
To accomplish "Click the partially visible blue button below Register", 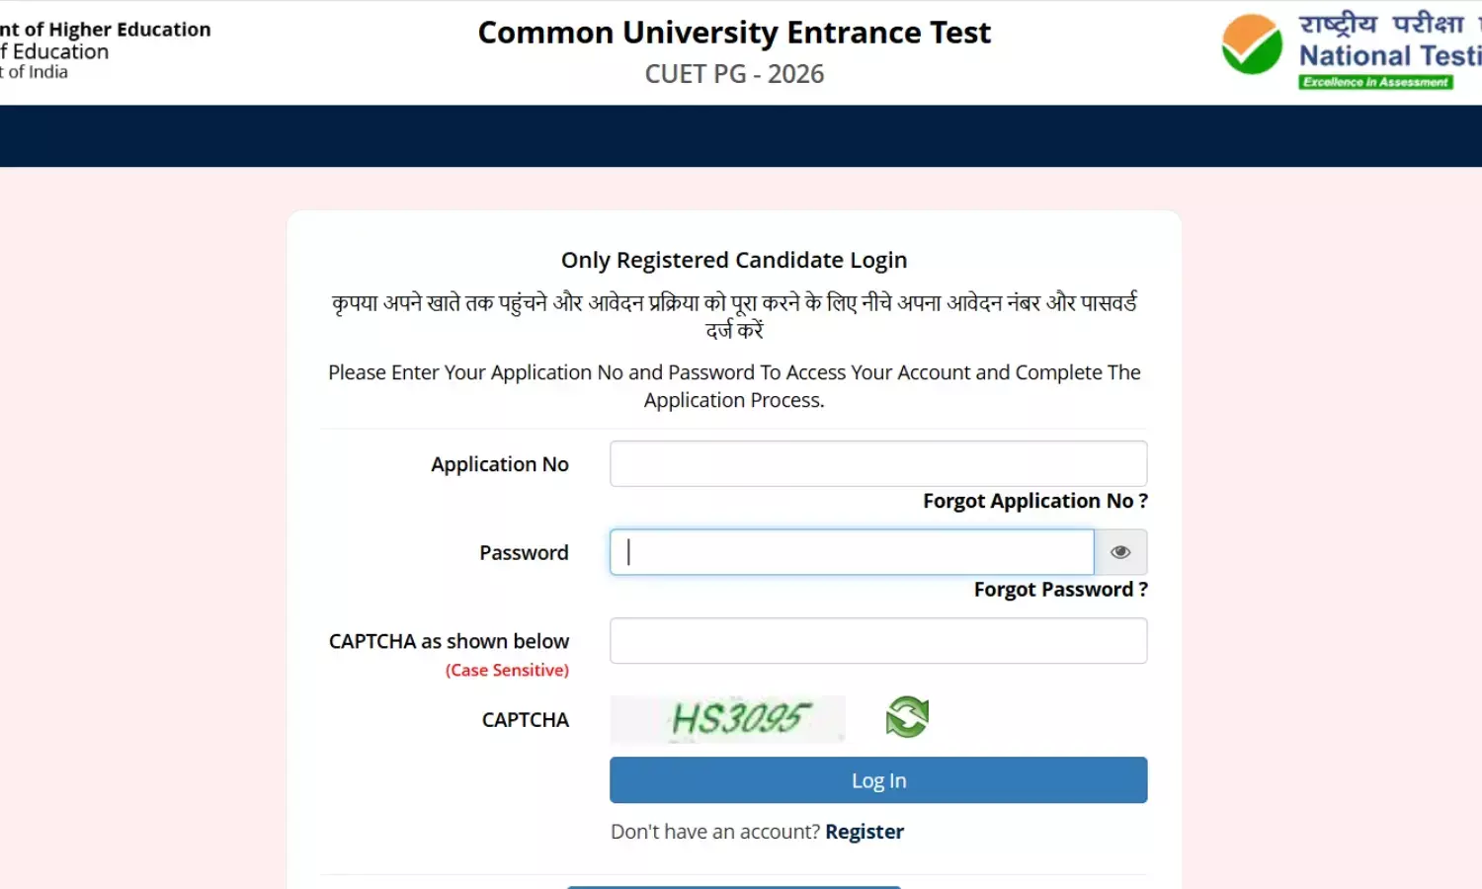I will (733, 886).
